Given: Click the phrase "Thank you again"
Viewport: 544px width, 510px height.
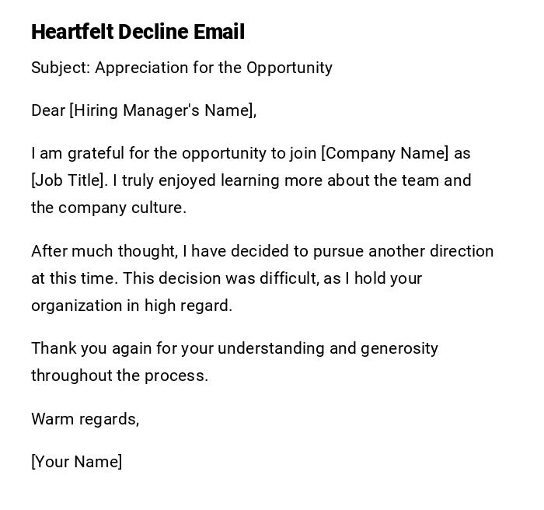Looking at the screenshot, I should pos(86,348).
